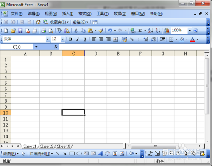The image size is (212, 166).
Task: Apply comma style
Action: point(139,39)
